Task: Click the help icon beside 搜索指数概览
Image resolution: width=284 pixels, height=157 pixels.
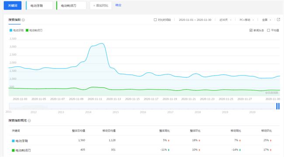Action: point(29,120)
